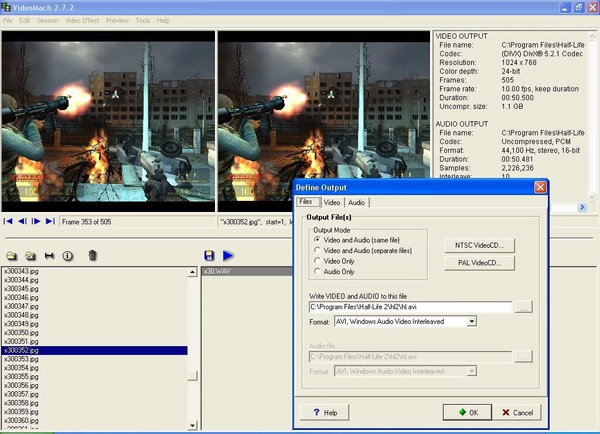600x434 pixels.
Task: Jump to first frame with playback control
Action: click(8, 221)
